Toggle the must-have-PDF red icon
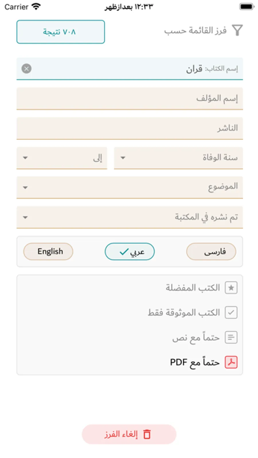This screenshot has width=258, height=458. (x=231, y=362)
